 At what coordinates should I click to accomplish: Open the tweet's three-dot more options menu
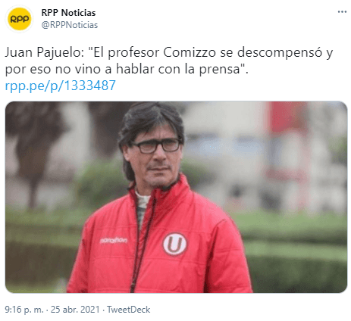342,11
